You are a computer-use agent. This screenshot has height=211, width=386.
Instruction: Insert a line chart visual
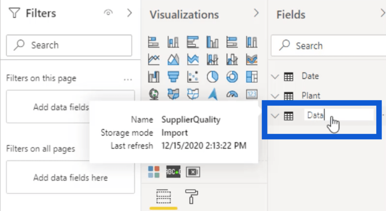(x=154, y=59)
